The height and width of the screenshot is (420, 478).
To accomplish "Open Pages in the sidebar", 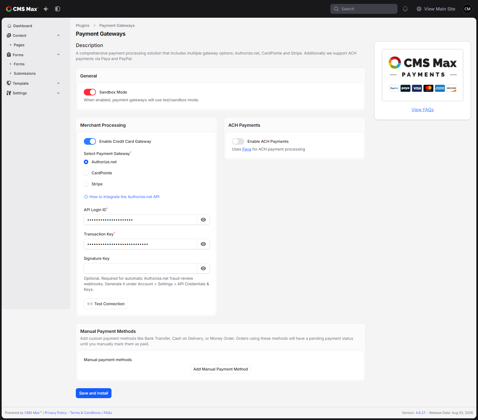I will 19,45.
